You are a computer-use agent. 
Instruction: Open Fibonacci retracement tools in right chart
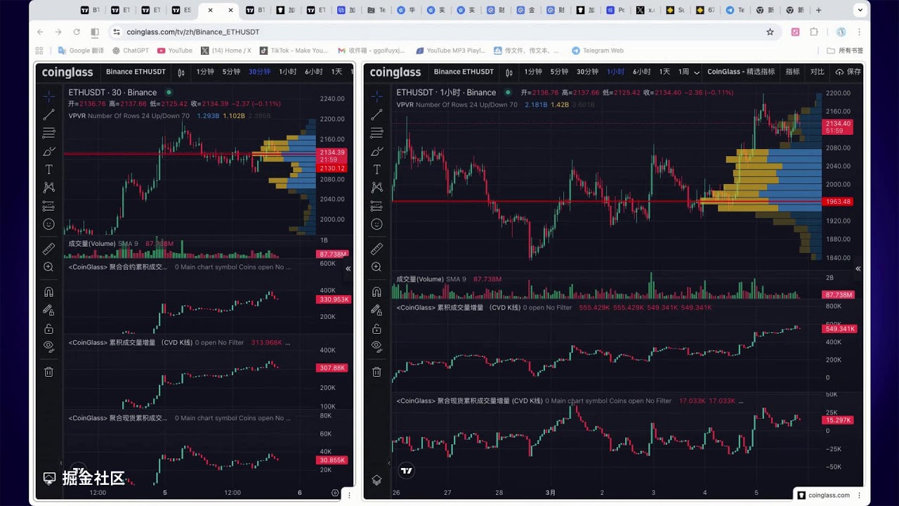376,133
